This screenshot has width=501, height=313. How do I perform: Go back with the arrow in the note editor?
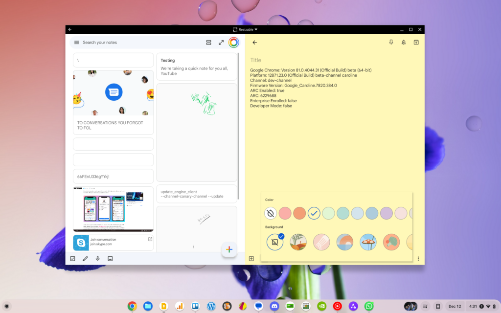[254, 42]
